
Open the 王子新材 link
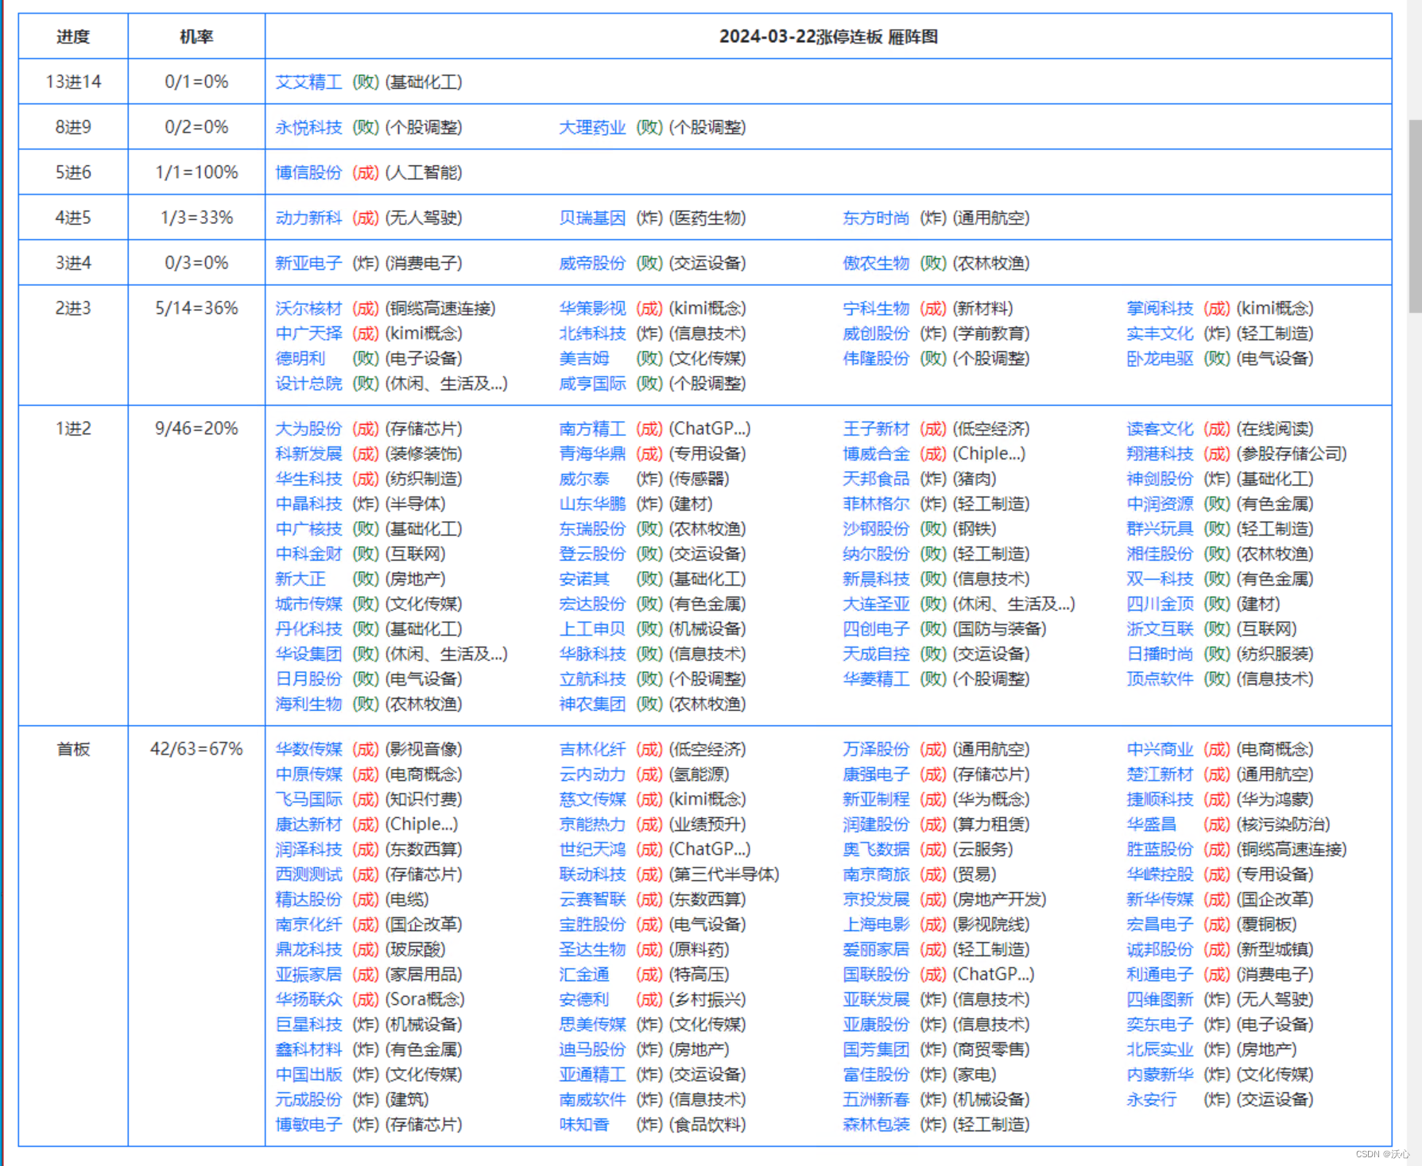[x=876, y=429]
